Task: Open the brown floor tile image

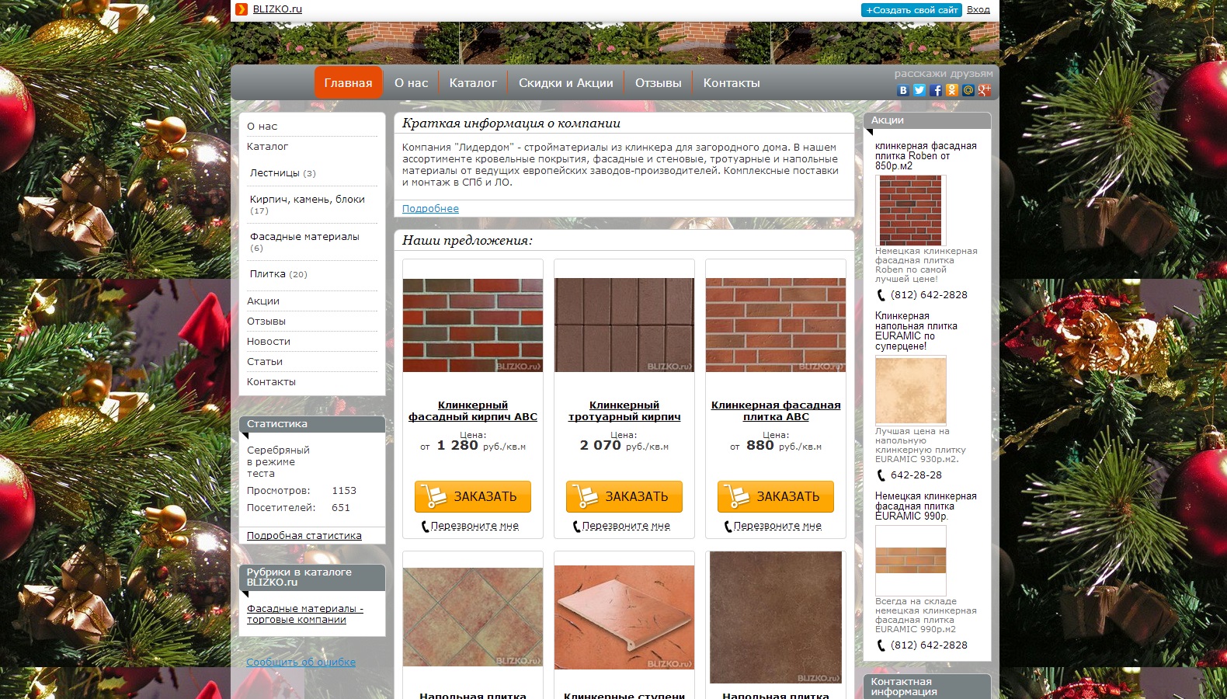Action: pyautogui.click(x=776, y=617)
